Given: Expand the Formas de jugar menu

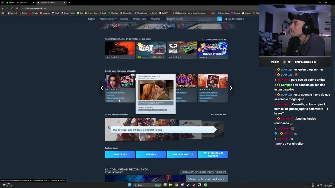Looking at the screenshot, I should [x=140, y=19].
